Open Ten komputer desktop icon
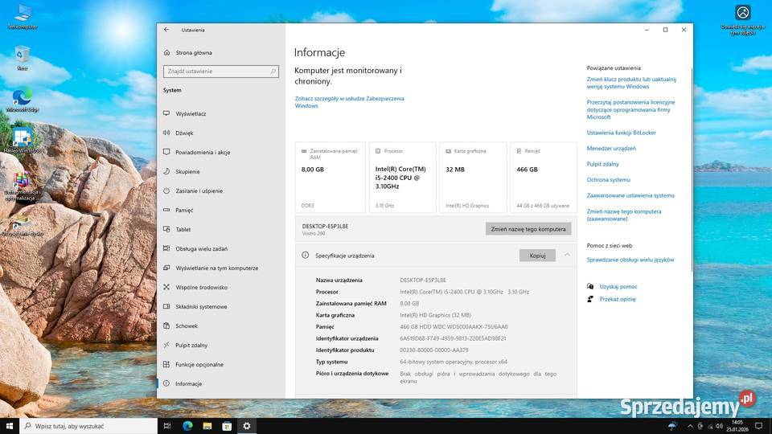The height and width of the screenshot is (434, 772). click(23, 17)
